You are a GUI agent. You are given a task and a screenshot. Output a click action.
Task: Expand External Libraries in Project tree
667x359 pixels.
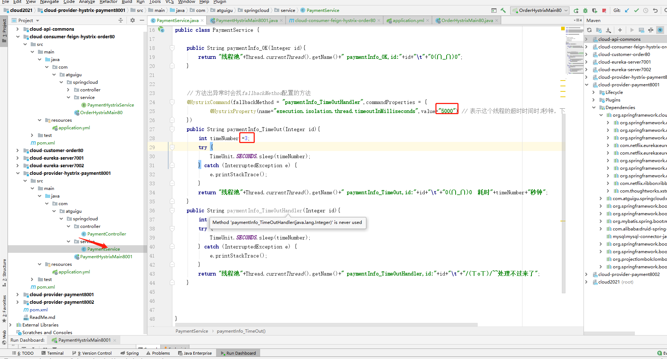click(x=10, y=325)
